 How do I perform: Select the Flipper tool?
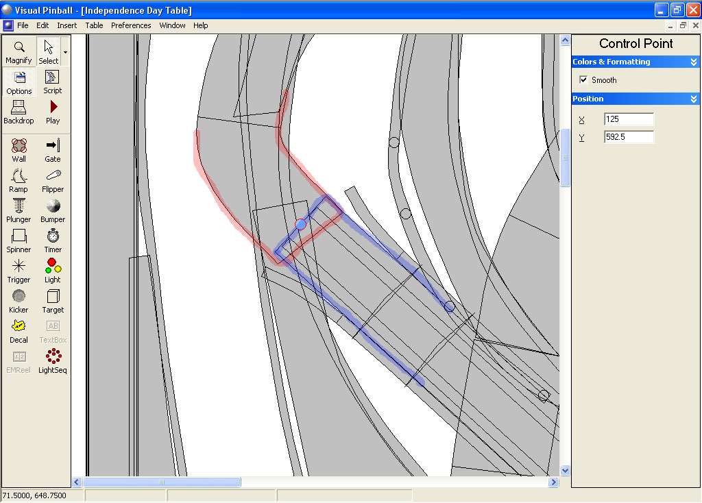pyautogui.click(x=53, y=180)
